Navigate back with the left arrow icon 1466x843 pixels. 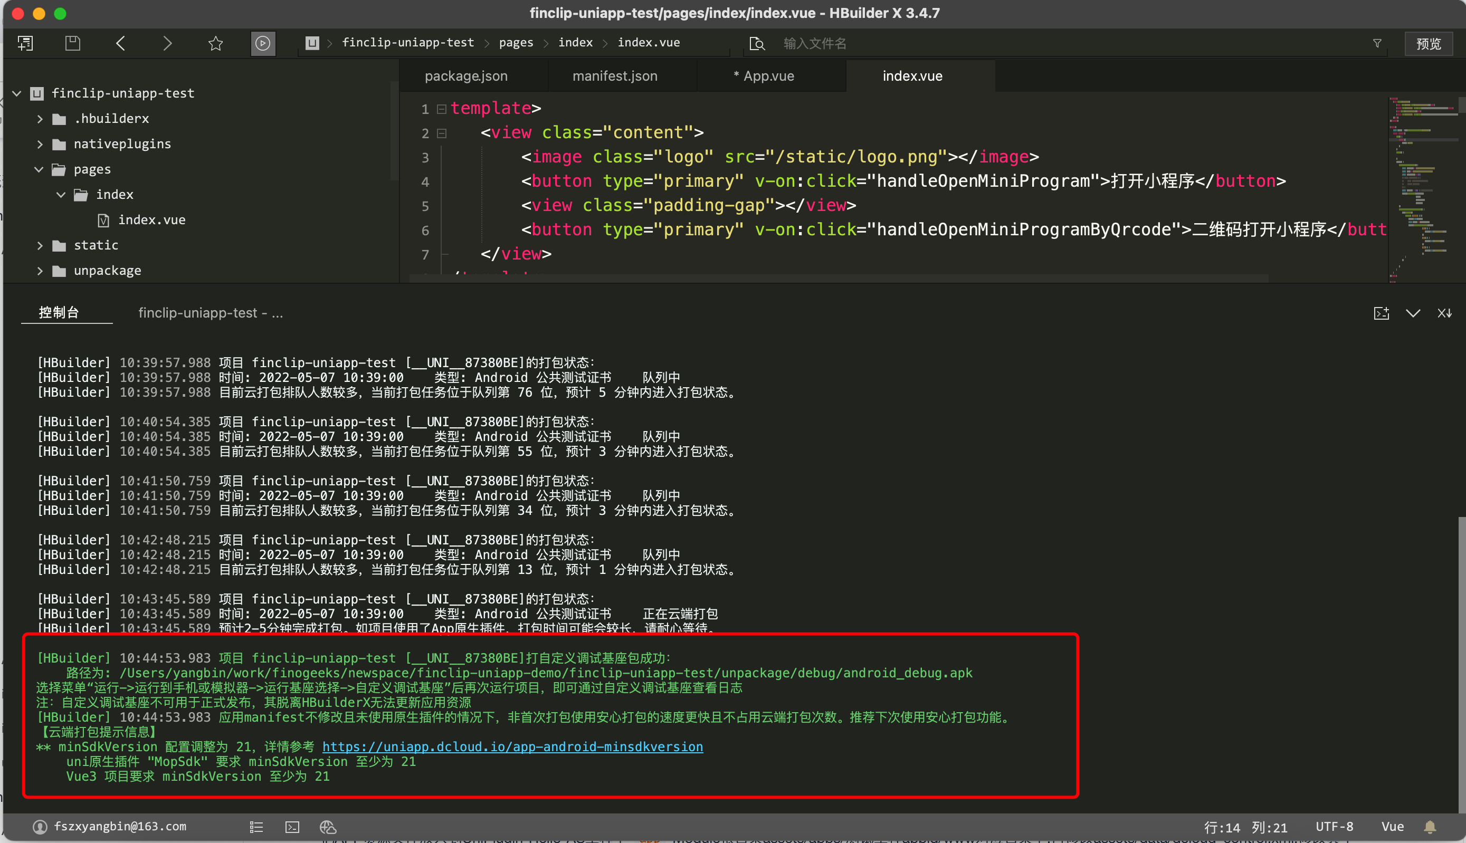pos(120,43)
